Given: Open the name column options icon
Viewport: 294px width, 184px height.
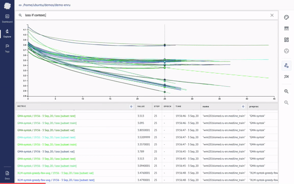Looking at the screenshot, I should (x=243, y=106).
